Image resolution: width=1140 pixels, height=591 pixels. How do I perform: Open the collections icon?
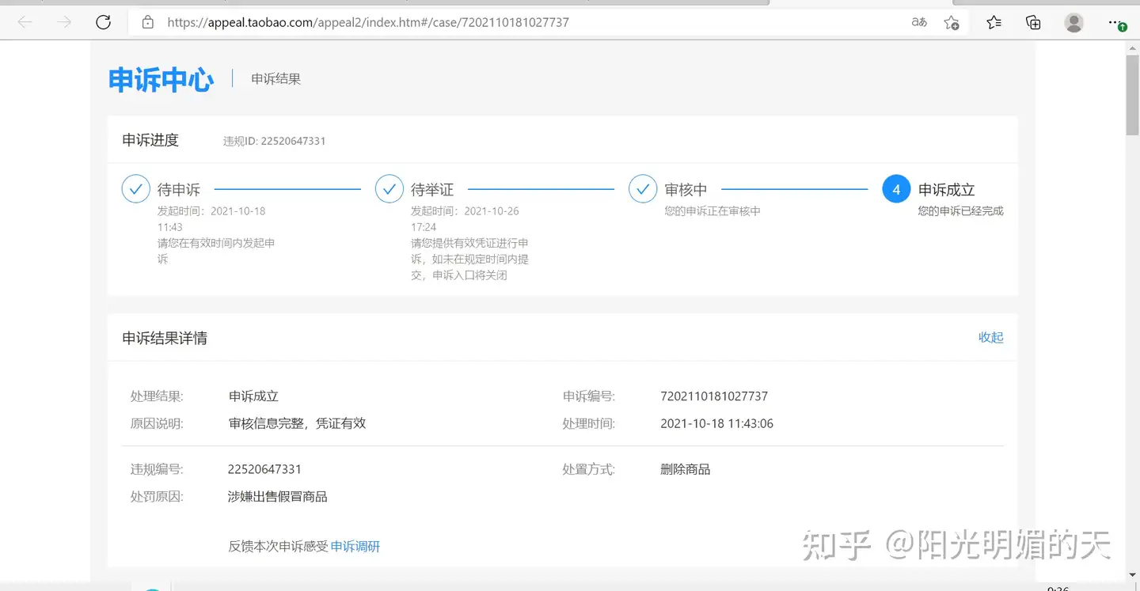(1033, 22)
